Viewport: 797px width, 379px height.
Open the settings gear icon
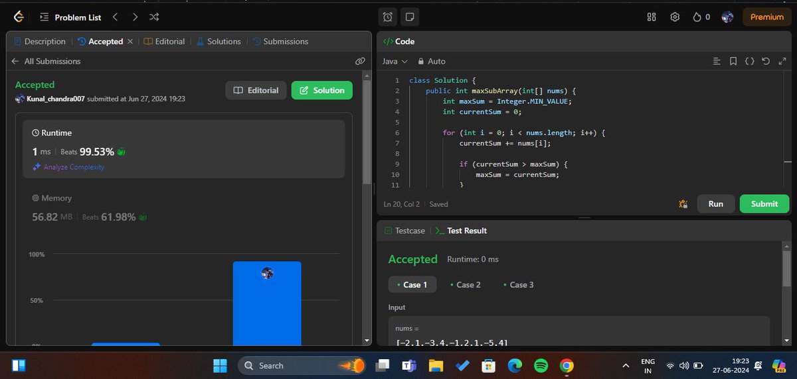click(x=675, y=17)
